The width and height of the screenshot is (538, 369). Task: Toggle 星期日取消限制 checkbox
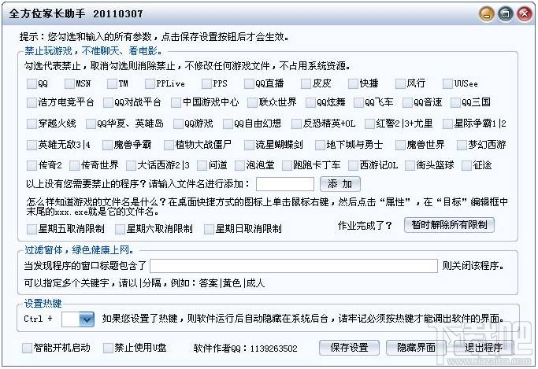[209, 229]
